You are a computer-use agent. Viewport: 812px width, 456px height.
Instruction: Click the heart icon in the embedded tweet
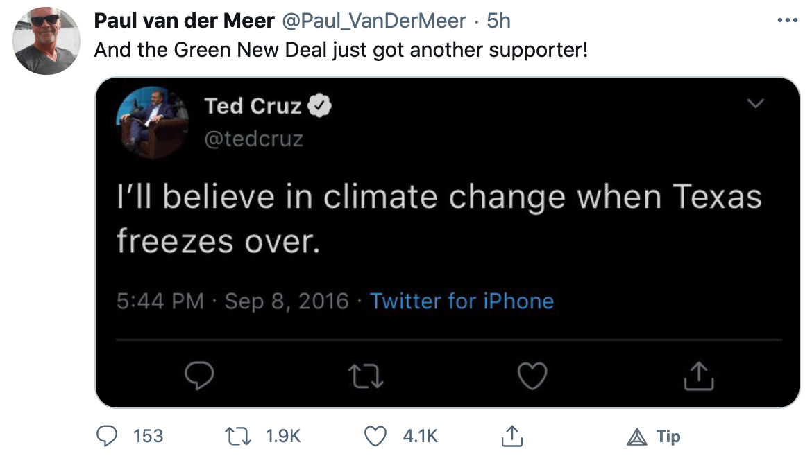pos(532,376)
